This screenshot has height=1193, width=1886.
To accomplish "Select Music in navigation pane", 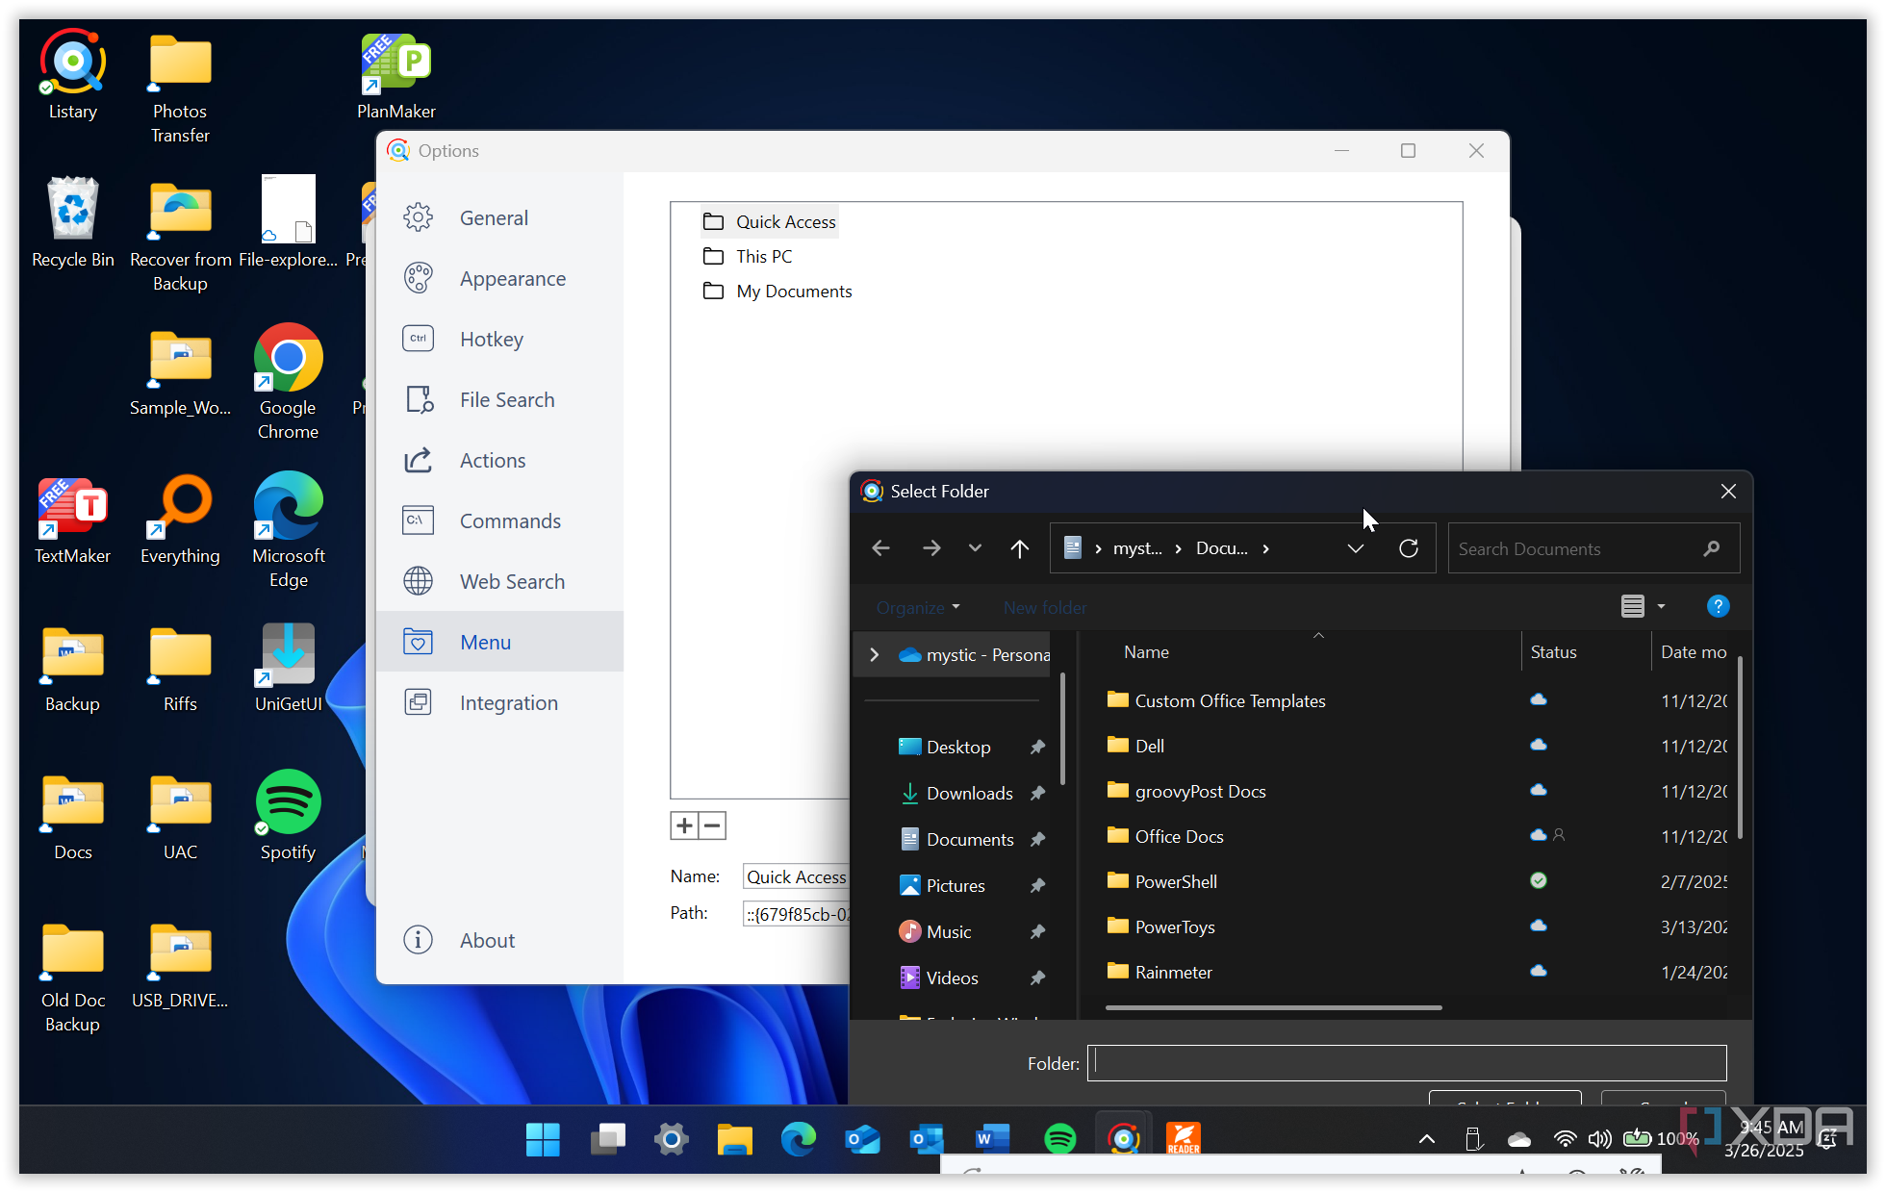I will [948, 932].
